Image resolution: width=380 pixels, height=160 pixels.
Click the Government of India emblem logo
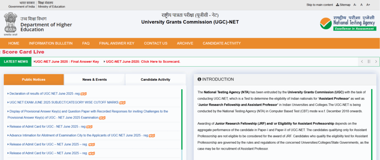point(10,23)
